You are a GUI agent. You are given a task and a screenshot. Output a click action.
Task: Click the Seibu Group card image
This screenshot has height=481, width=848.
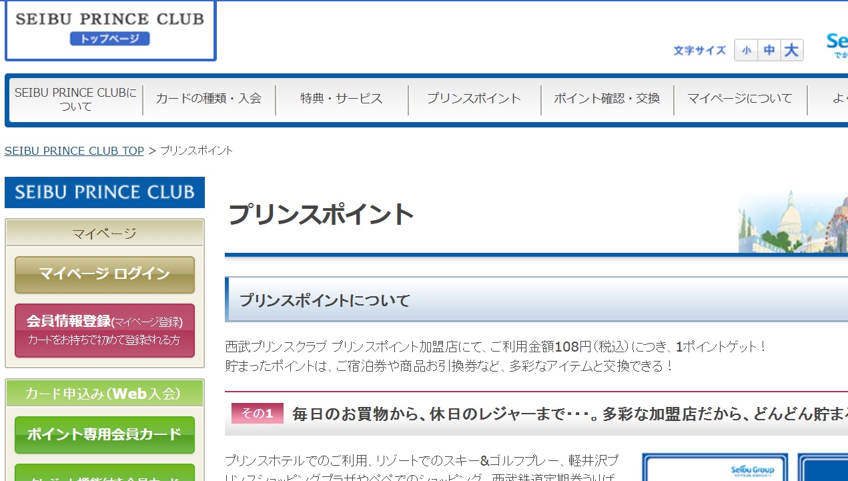pos(715,467)
